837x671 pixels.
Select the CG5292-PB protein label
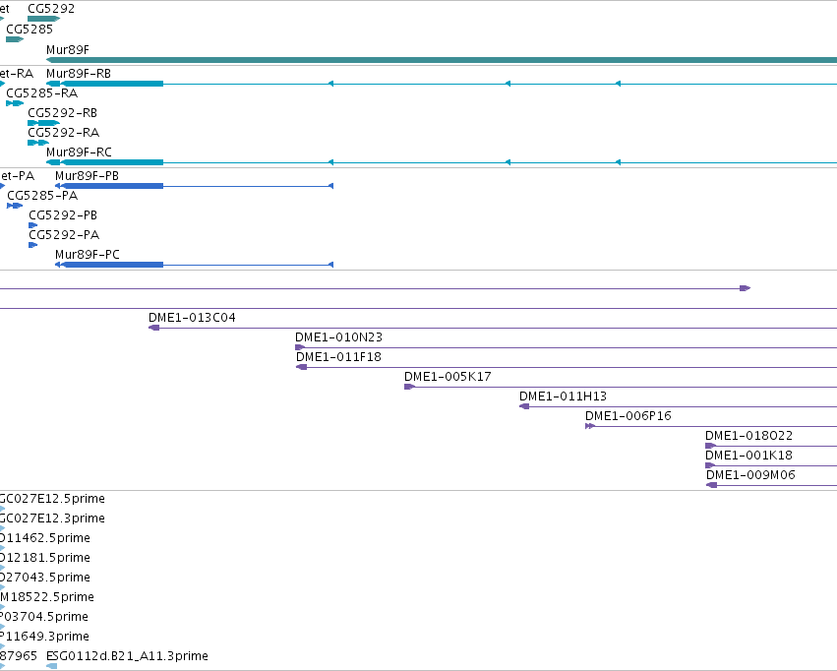click(x=63, y=215)
